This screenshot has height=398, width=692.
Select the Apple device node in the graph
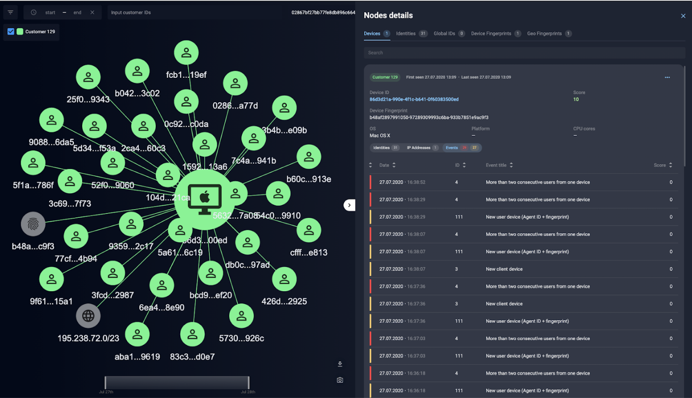click(x=205, y=199)
